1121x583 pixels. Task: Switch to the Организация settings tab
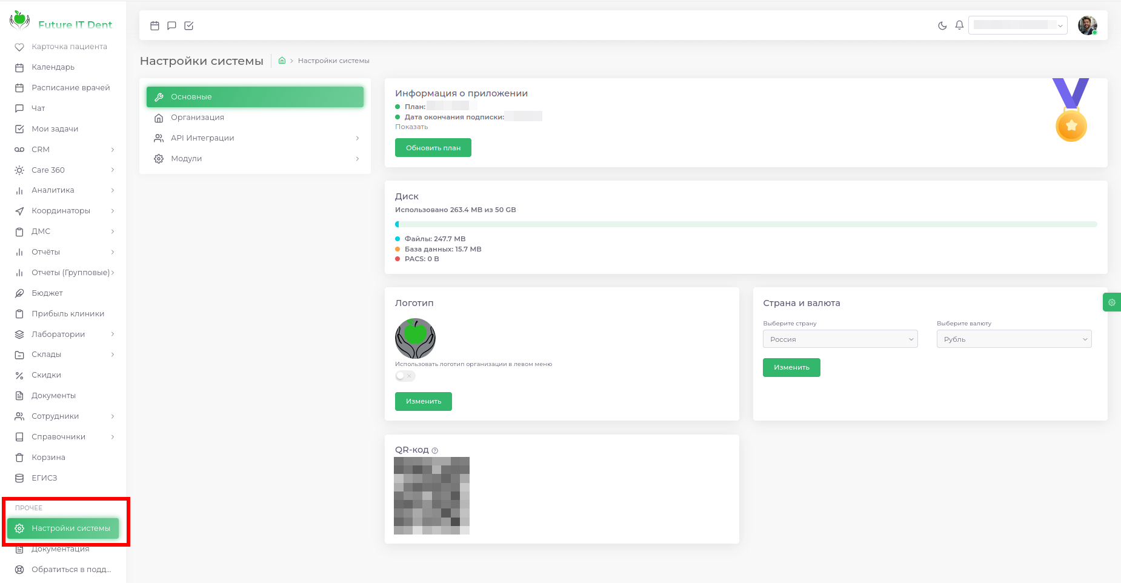tap(198, 117)
